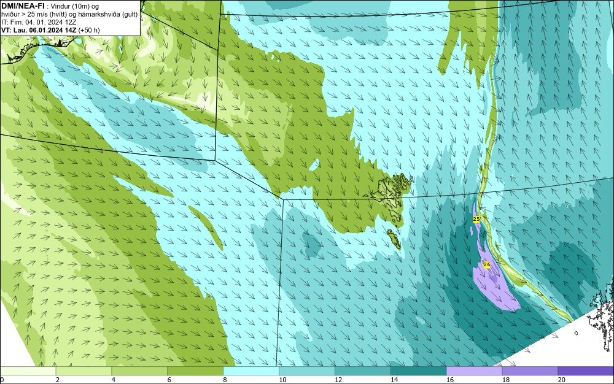Click the legend scale value 18

click(505, 380)
